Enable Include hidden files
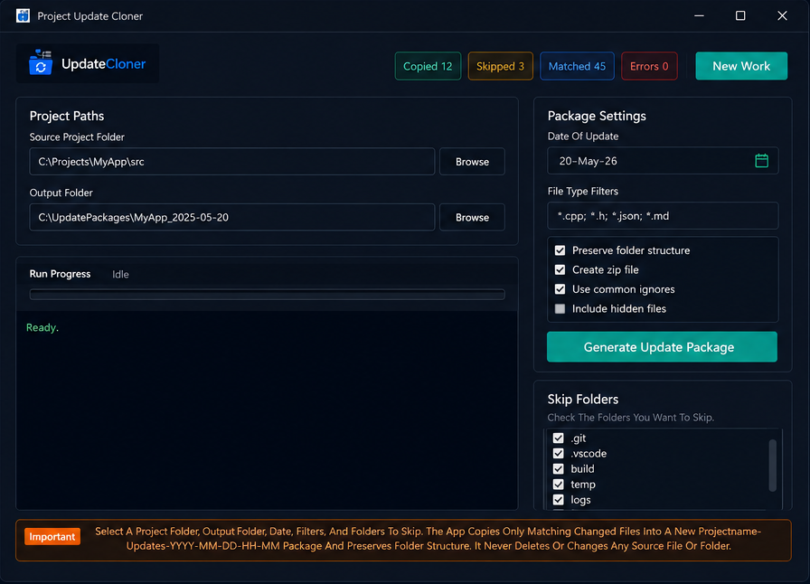810x584 pixels. pos(560,309)
